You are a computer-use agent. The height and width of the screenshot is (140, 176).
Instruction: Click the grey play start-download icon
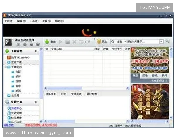click(61, 42)
